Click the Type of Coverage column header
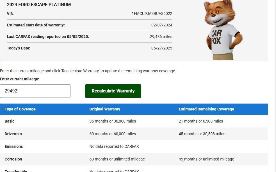 pos(20,109)
